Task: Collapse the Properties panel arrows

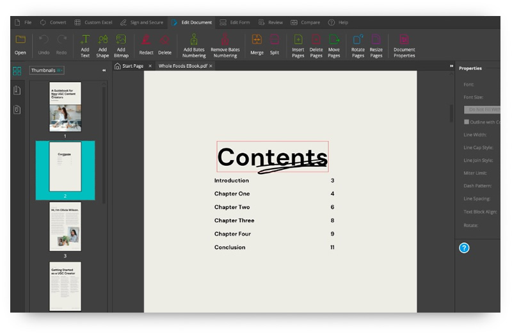Action: point(452,66)
